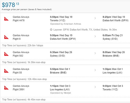Screen dimensions: 130x103
Task: Click the clock icon next to Layover DFW
Action: click(x=51, y=30)
